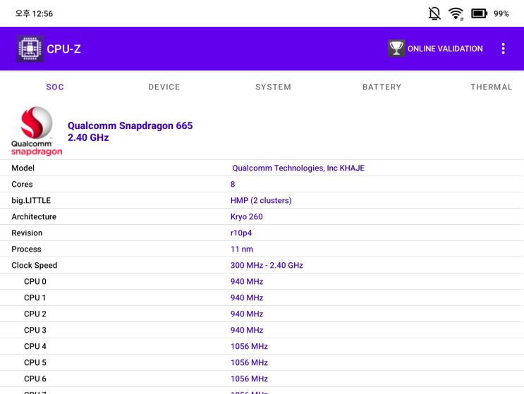
Task: Tap the r10p4 revision value
Action: [241, 233]
